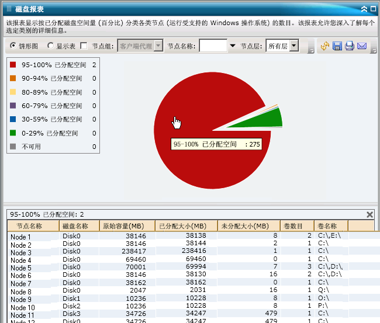Open the 节点名称 dropdown arrow
The width and height of the screenshot is (380, 323).
[233, 46]
